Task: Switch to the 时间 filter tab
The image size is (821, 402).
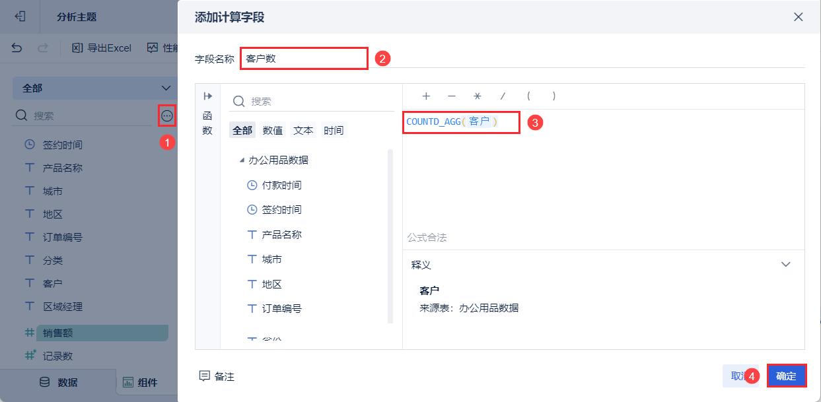Action: click(x=334, y=130)
